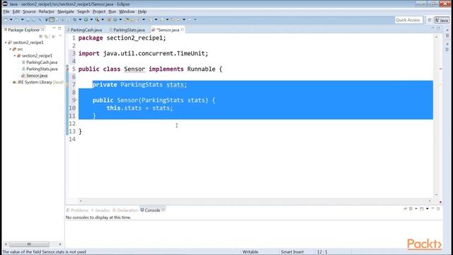Maximize the Package Explorer view
The image size is (453, 255).
[59, 28]
